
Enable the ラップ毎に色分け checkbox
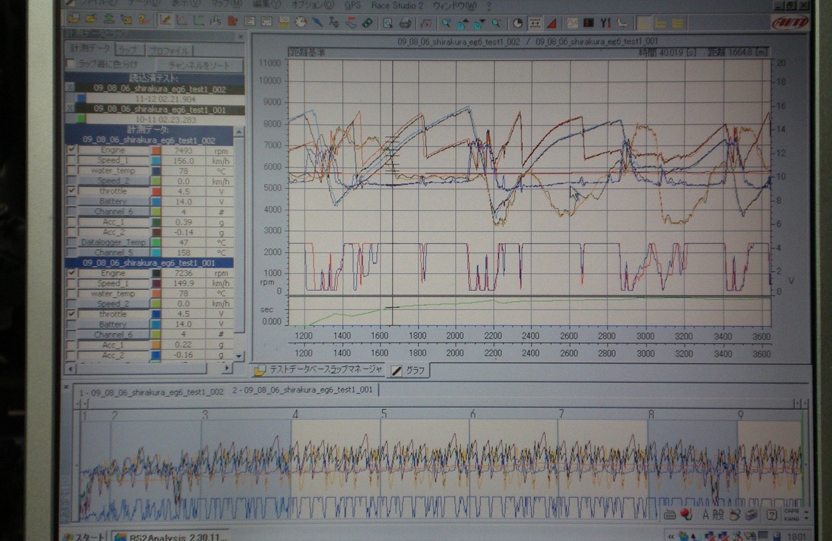70,65
